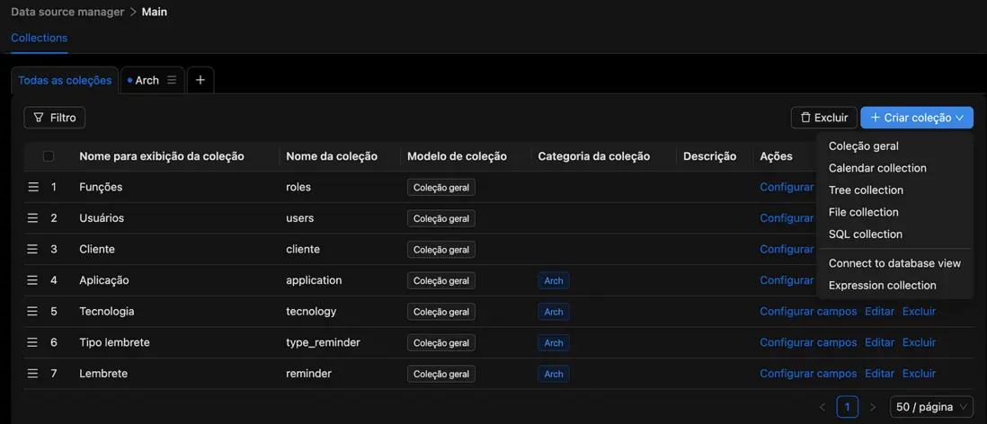The height and width of the screenshot is (424, 987).
Task: Switch to the Todas as coleções tab
Action: (x=65, y=80)
